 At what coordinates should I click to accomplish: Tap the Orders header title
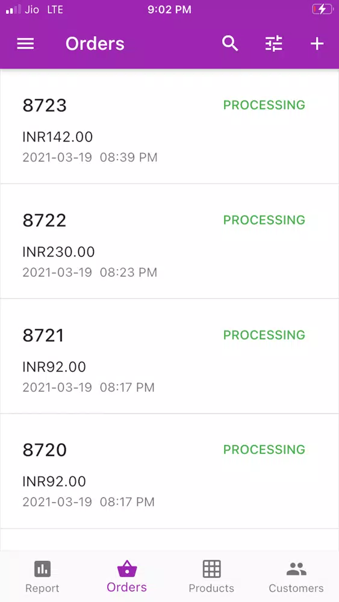[95, 44]
